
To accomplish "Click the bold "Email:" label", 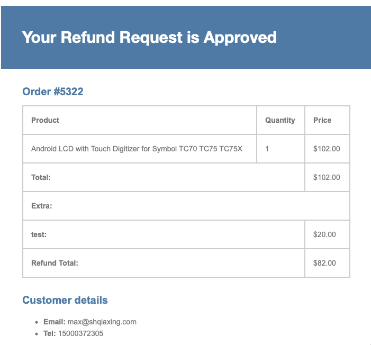I will 54,322.
